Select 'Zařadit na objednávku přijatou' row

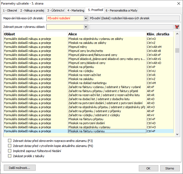click(x=89, y=107)
